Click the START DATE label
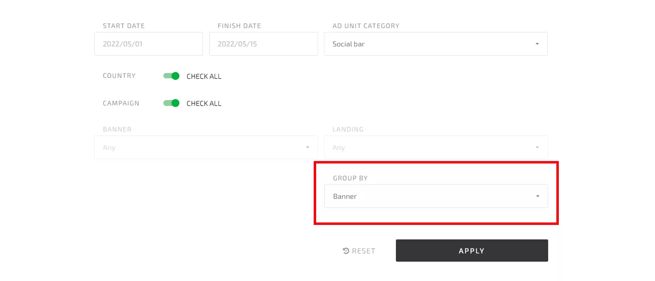655x281 pixels. point(124,26)
